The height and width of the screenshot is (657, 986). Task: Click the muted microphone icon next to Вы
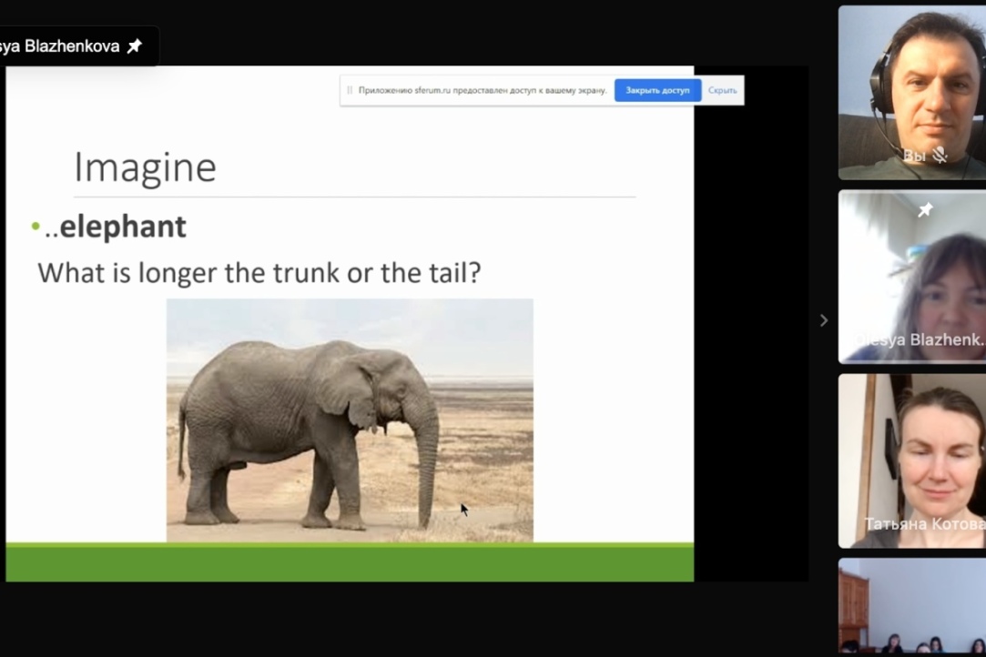(x=940, y=155)
